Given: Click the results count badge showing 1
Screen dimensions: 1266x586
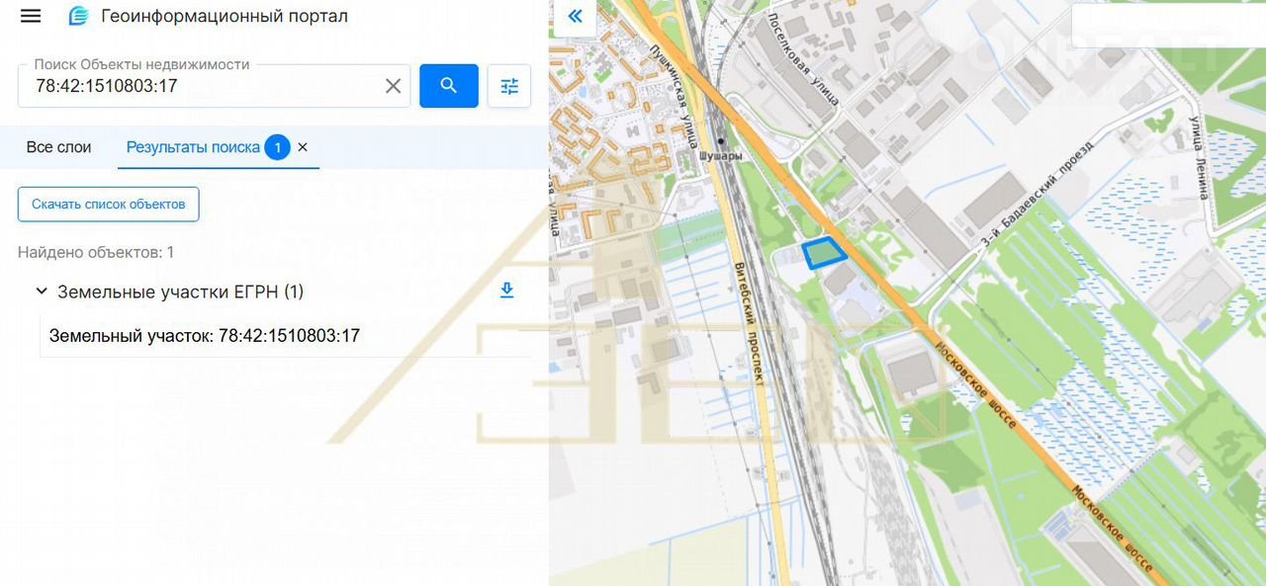Looking at the screenshot, I should coord(277,148).
